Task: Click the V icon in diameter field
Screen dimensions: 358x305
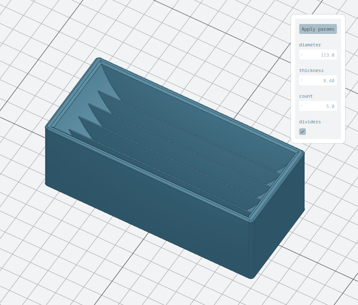Action: click(x=302, y=55)
